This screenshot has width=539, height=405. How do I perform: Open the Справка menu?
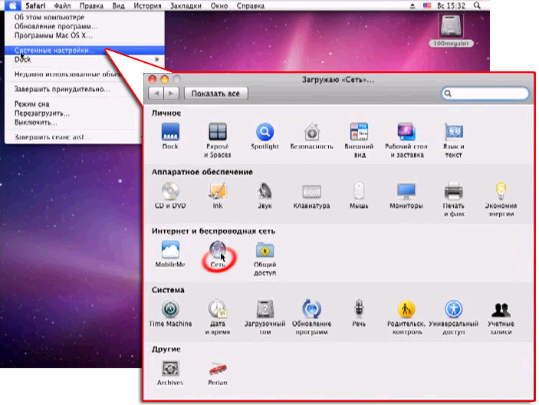click(x=251, y=6)
